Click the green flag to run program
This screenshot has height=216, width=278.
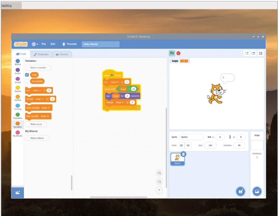pos(172,53)
